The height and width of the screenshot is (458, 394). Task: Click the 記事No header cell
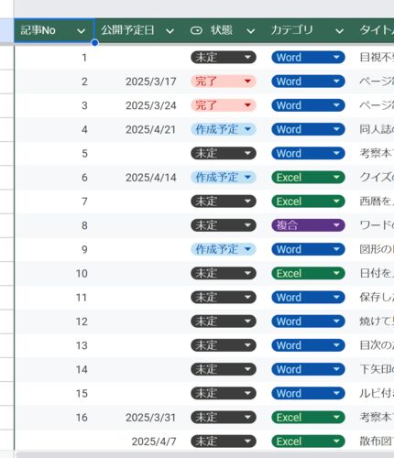point(54,30)
